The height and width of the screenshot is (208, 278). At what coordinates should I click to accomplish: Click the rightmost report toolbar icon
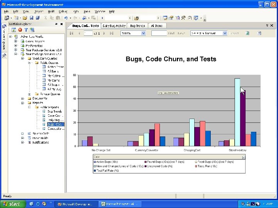click(259, 33)
